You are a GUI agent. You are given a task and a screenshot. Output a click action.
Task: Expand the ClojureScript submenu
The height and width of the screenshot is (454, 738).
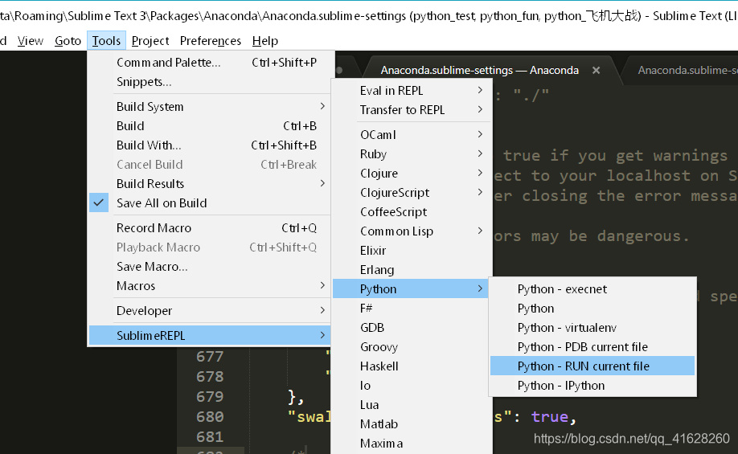pyautogui.click(x=412, y=193)
